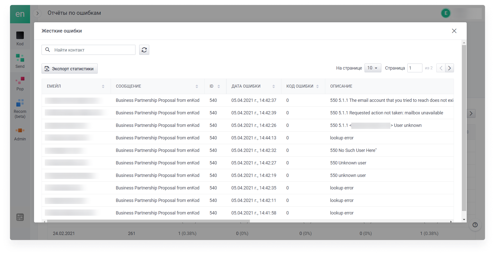The image size is (495, 255).
Task: Click error date 05.04.2021 14:44:13
Action: tap(254, 138)
